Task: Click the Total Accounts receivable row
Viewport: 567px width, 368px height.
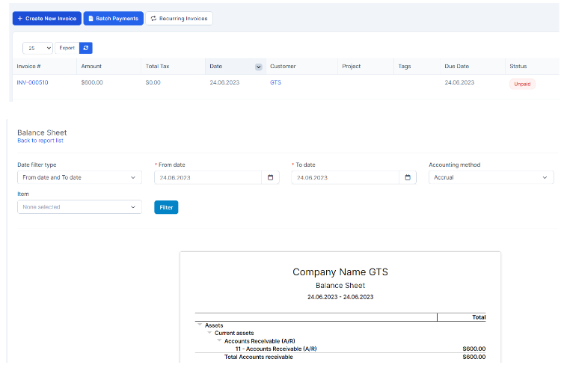Action: tap(340, 357)
